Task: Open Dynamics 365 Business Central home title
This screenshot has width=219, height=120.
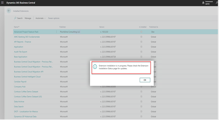Action: (x=21, y=3)
